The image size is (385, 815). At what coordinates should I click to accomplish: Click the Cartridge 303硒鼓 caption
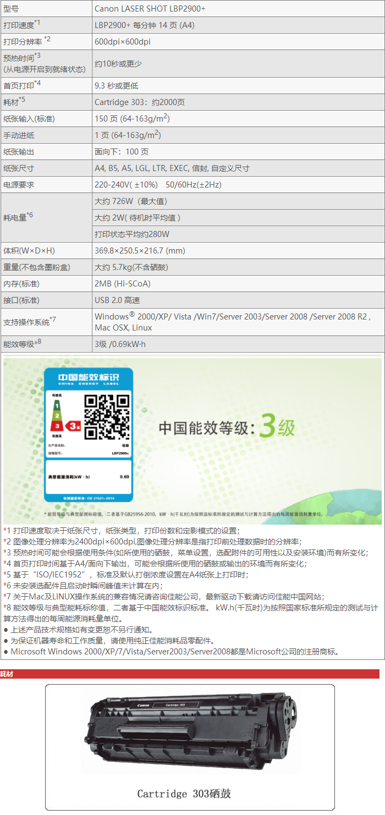click(184, 794)
